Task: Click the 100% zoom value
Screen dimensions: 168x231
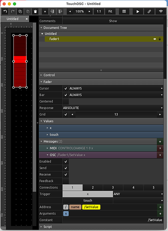Action: [79, 12]
